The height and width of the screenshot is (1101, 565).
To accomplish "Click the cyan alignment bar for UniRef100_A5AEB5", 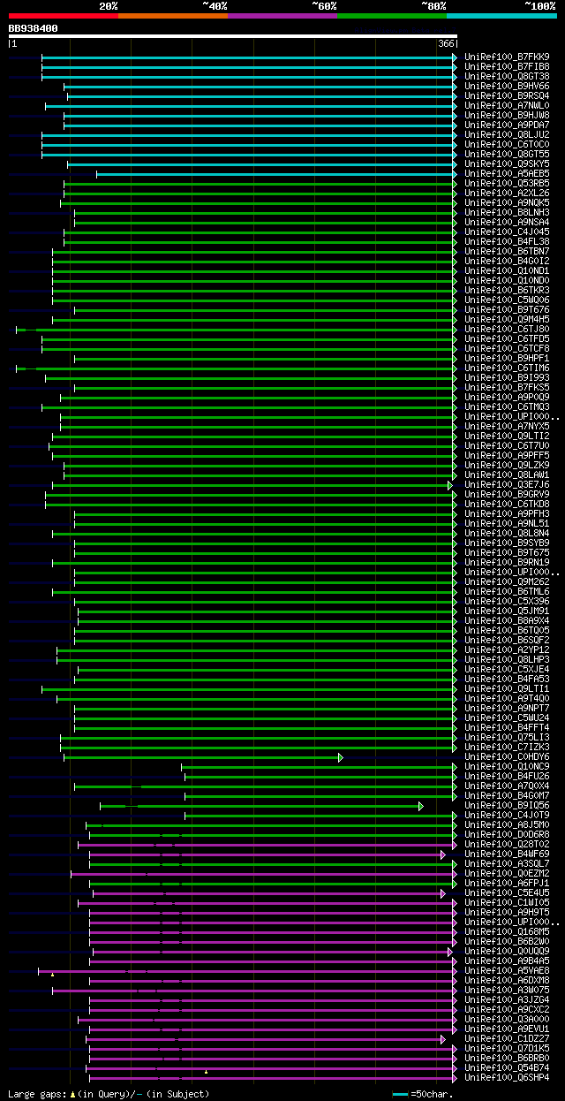I will (275, 174).
